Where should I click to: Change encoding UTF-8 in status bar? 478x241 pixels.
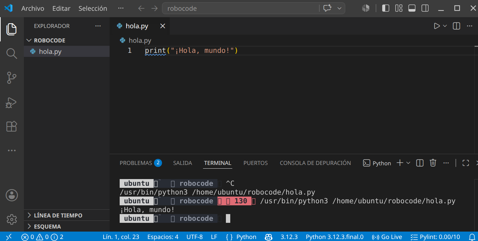coord(195,237)
